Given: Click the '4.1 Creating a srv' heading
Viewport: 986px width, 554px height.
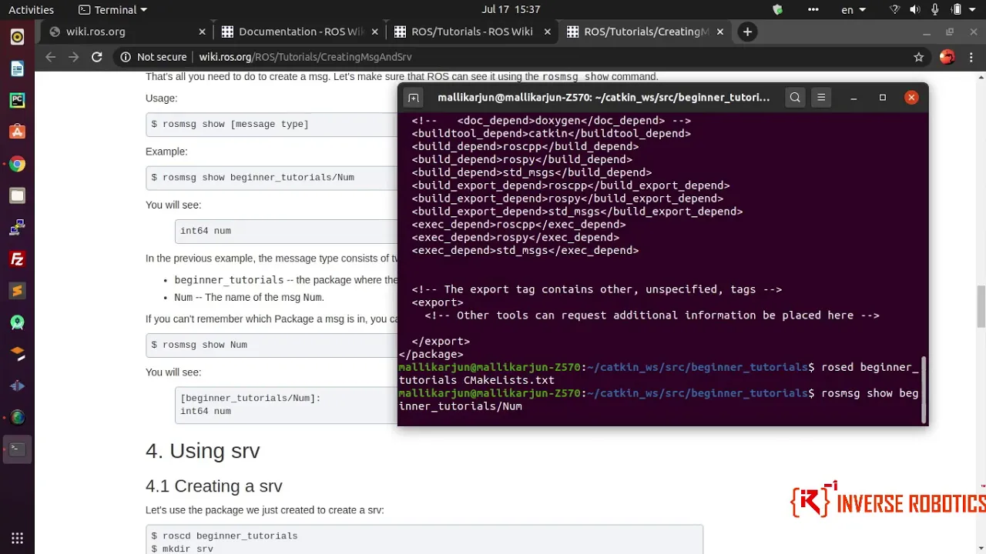Looking at the screenshot, I should [214, 486].
